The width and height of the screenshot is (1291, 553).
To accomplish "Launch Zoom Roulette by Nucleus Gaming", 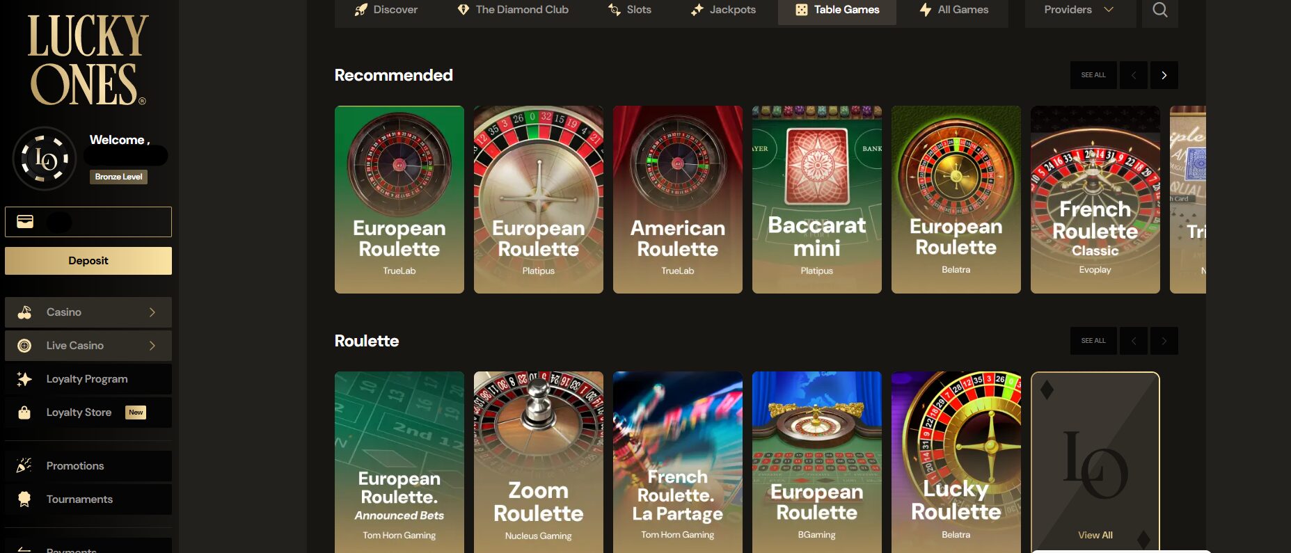I will pos(538,462).
